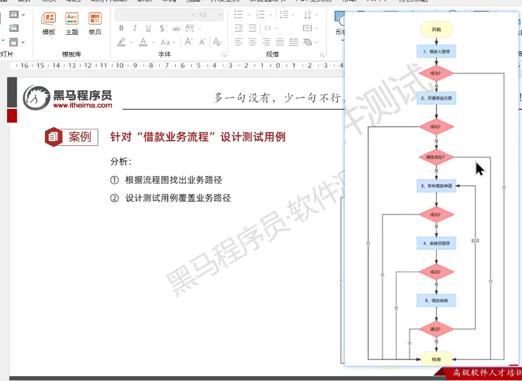
Task: Toggle strikethrough formatting
Action: (x=176, y=28)
